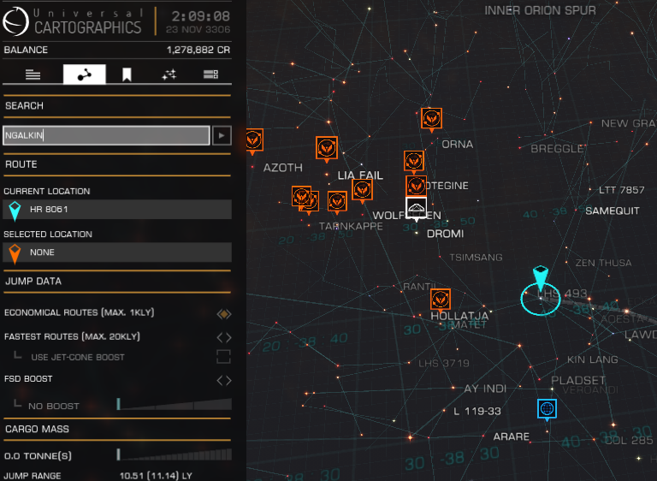Select the BREGGLE system label
The image size is (657, 481).
(557, 149)
